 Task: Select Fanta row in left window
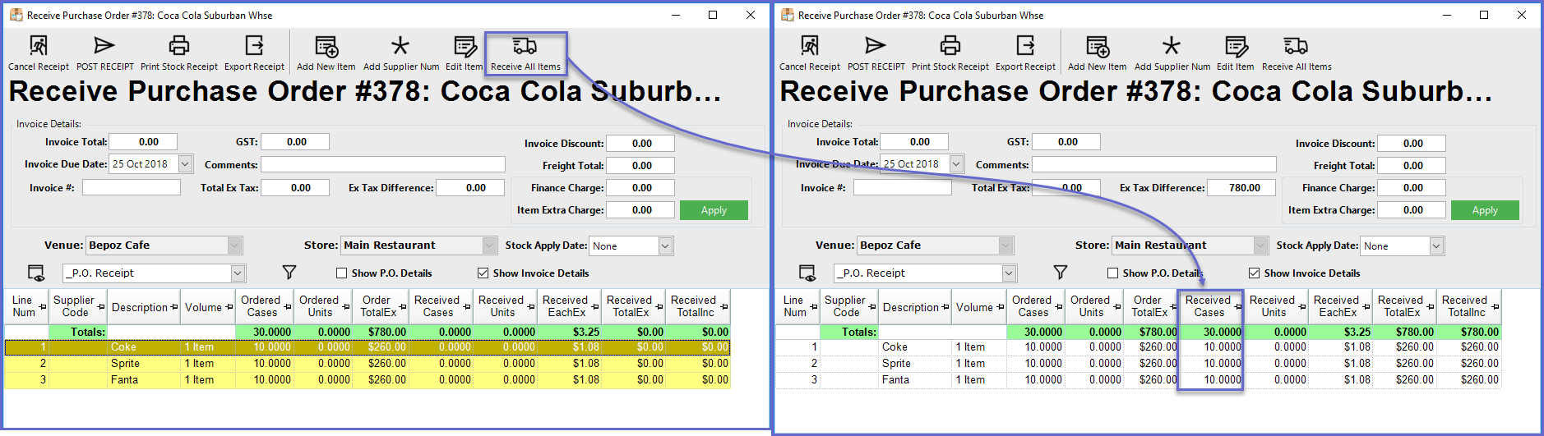pos(368,379)
